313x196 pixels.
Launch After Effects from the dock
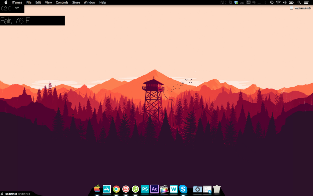point(154,189)
